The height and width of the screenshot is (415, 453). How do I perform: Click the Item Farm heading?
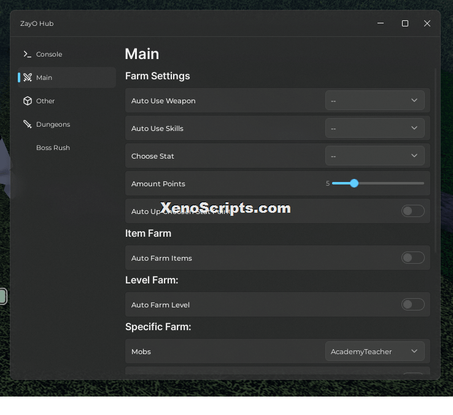(148, 233)
